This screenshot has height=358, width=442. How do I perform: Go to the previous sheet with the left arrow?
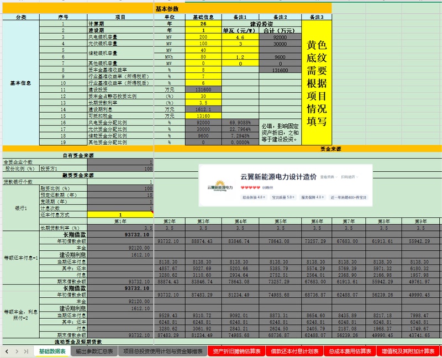tap(7, 351)
